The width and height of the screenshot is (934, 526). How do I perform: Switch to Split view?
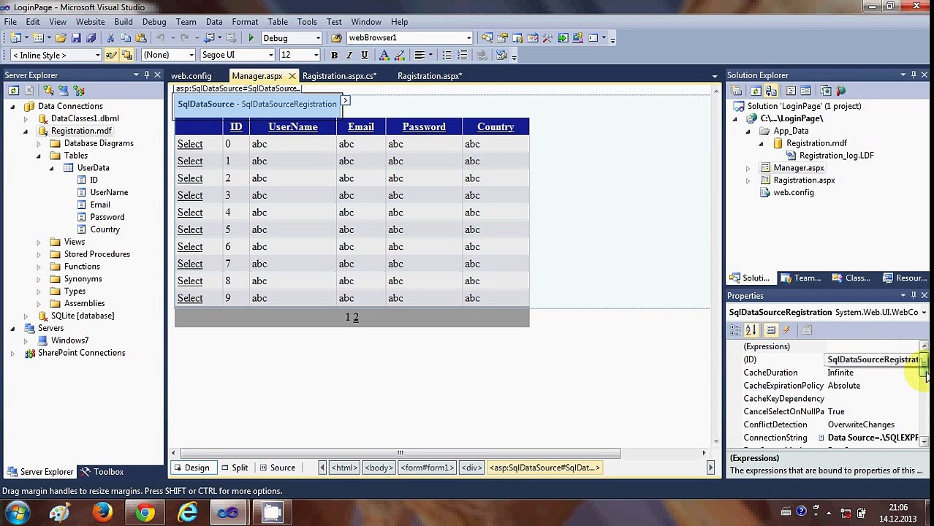pos(234,468)
